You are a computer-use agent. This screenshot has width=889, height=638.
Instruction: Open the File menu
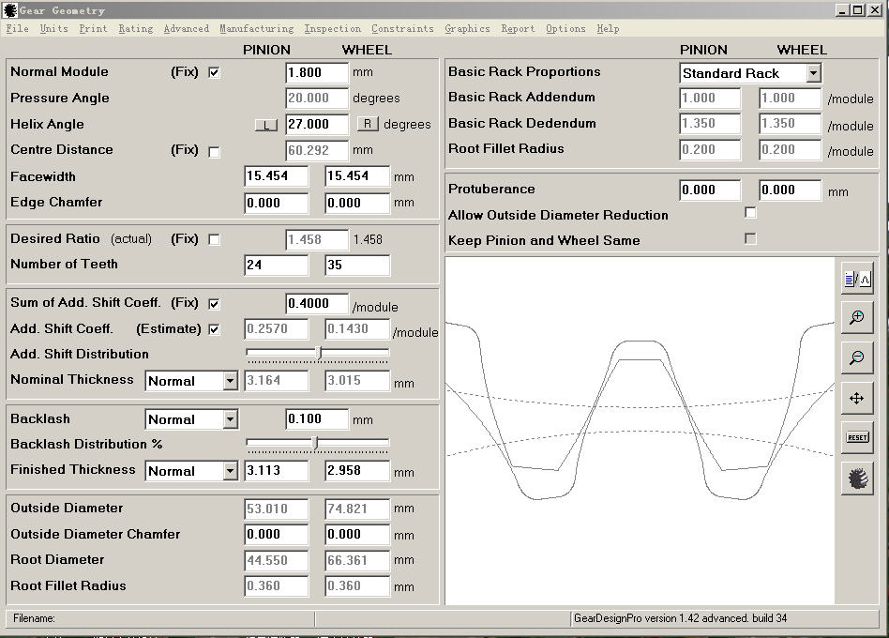17,28
